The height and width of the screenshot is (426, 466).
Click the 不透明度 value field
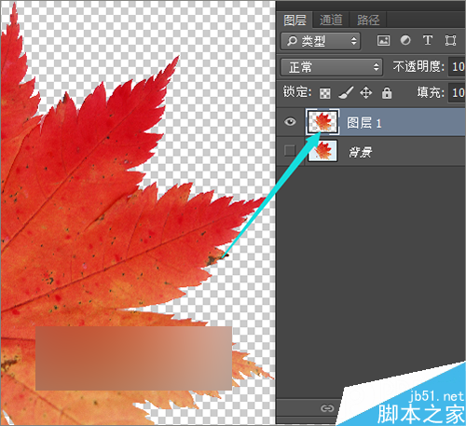click(x=457, y=66)
